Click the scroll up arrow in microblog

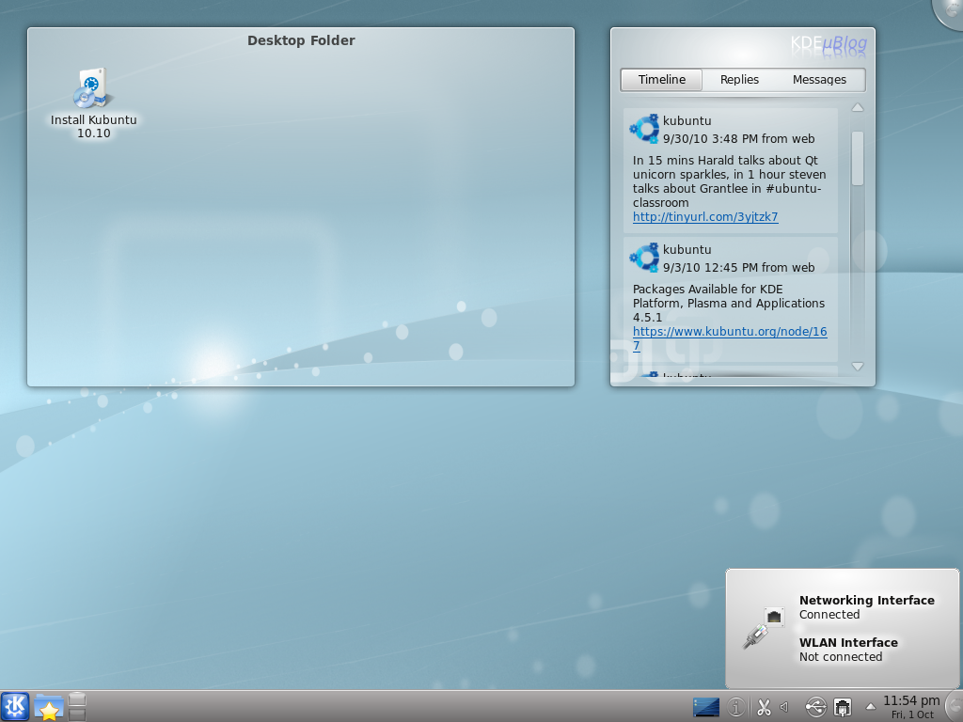tap(858, 107)
